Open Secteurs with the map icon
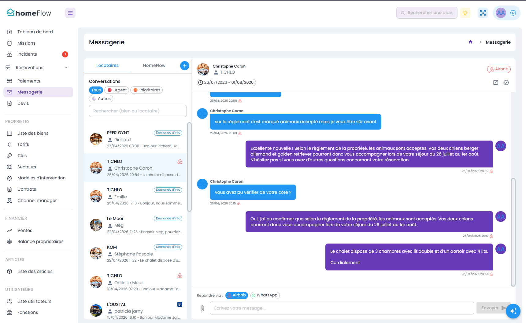The height and width of the screenshot is (323, 526). (38, 167)
